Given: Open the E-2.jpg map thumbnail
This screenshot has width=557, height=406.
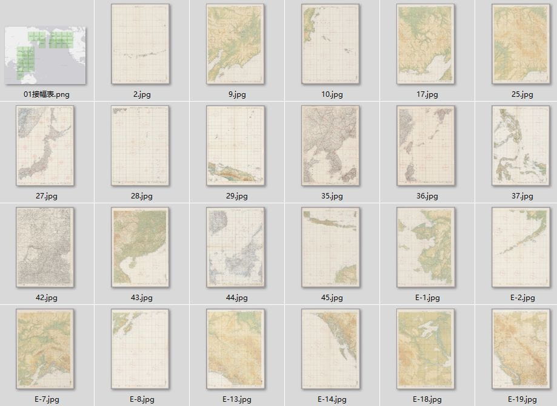Looking at the screenshot, I should (521, 247).
